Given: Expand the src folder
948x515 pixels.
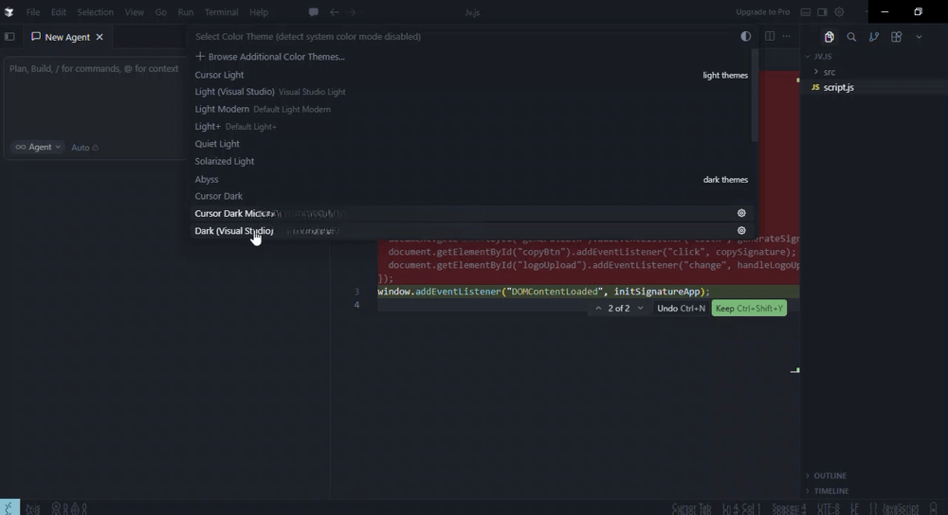Looking at the screenshot, I should [829, 72].
